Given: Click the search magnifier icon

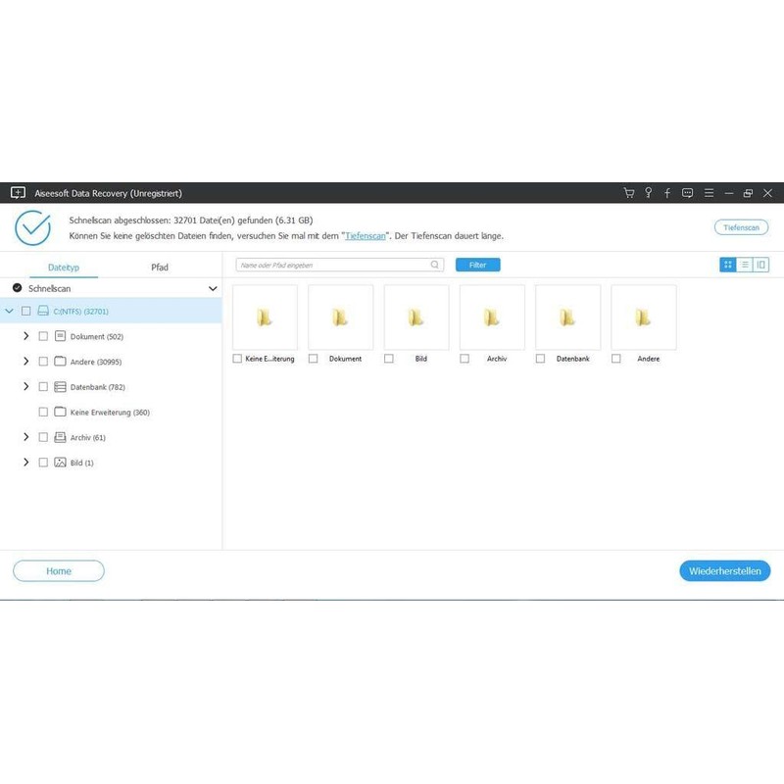Looking at the screenshot, I should click(x=434, y=264).
